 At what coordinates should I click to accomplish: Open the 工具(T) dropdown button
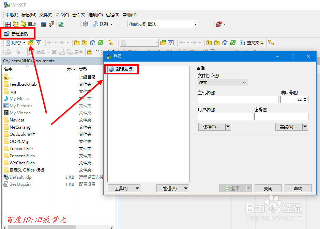(x=124, y=189)
